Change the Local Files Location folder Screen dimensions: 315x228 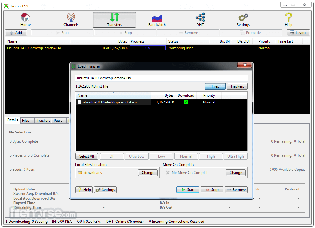[148, 173]
